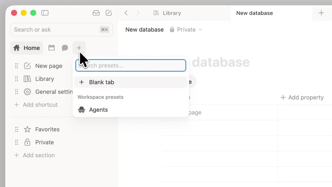Viewport: 332px width, 187px height.
Task: Click the drag handle beside New page
Action: tap(17, 66)
